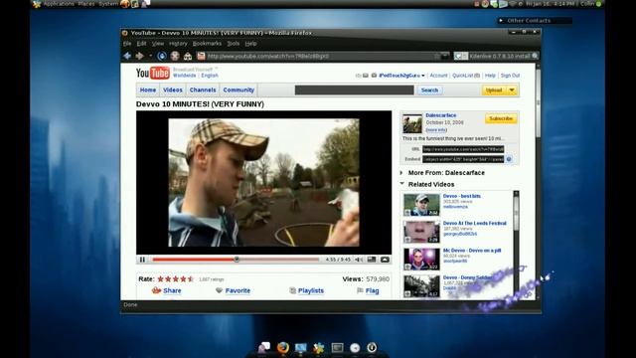Pause the video with the pause button
Image resolution: width=636 pixels, height=358 pixels.
[142, 260]
